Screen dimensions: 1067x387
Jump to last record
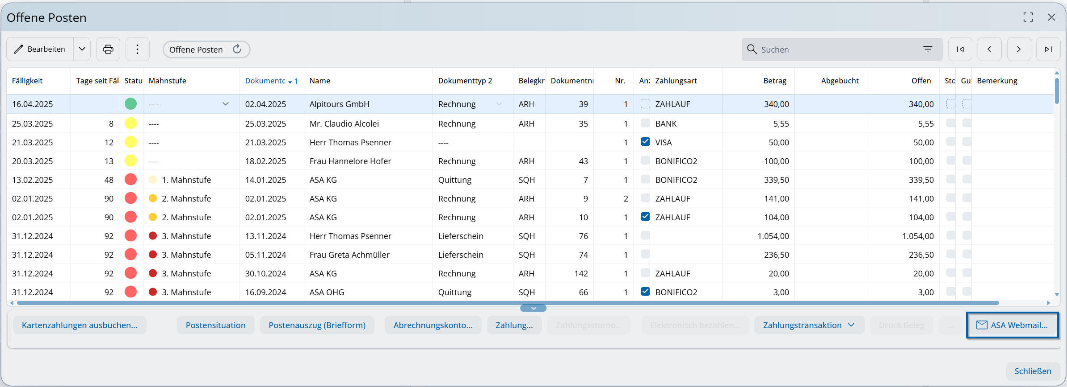pyautogui.click(x=1048, y=49)
